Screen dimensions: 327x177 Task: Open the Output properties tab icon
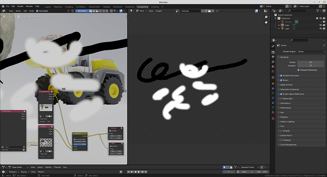coord(273,57)
